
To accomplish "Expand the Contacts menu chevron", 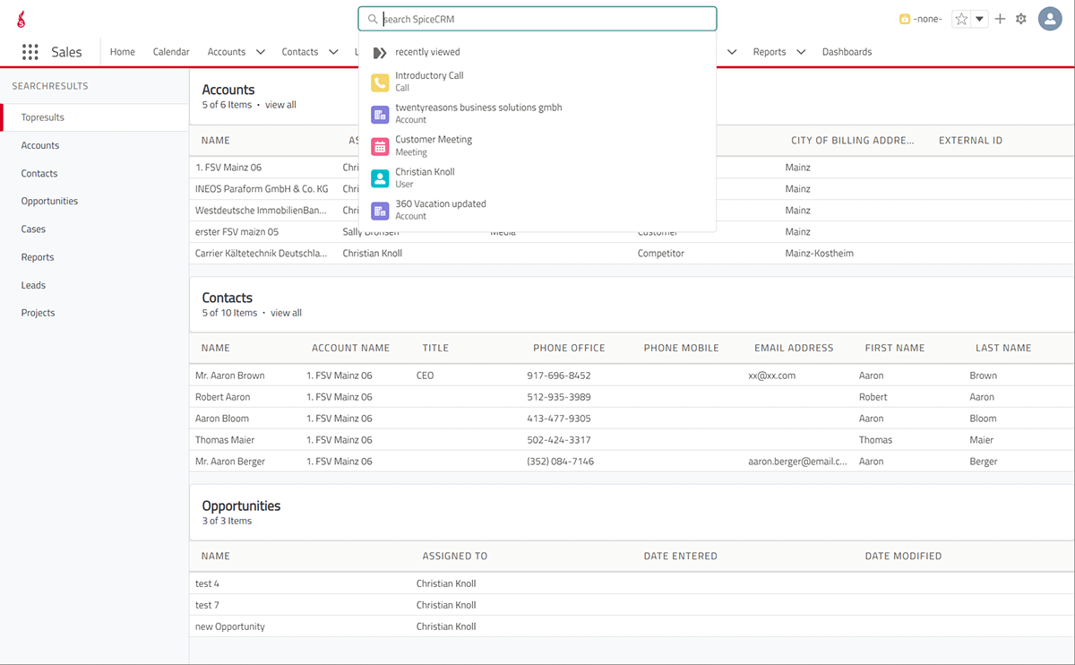I will pos(333,52).
